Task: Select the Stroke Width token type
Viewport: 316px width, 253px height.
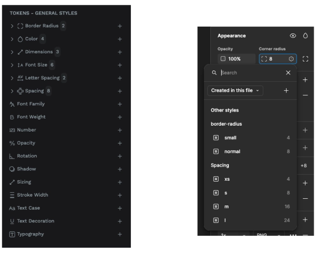Action: point(28,195)
